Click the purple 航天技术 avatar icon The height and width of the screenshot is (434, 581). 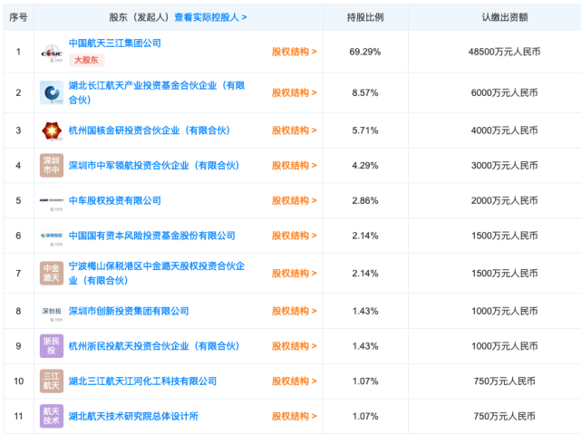coord(52,416)
